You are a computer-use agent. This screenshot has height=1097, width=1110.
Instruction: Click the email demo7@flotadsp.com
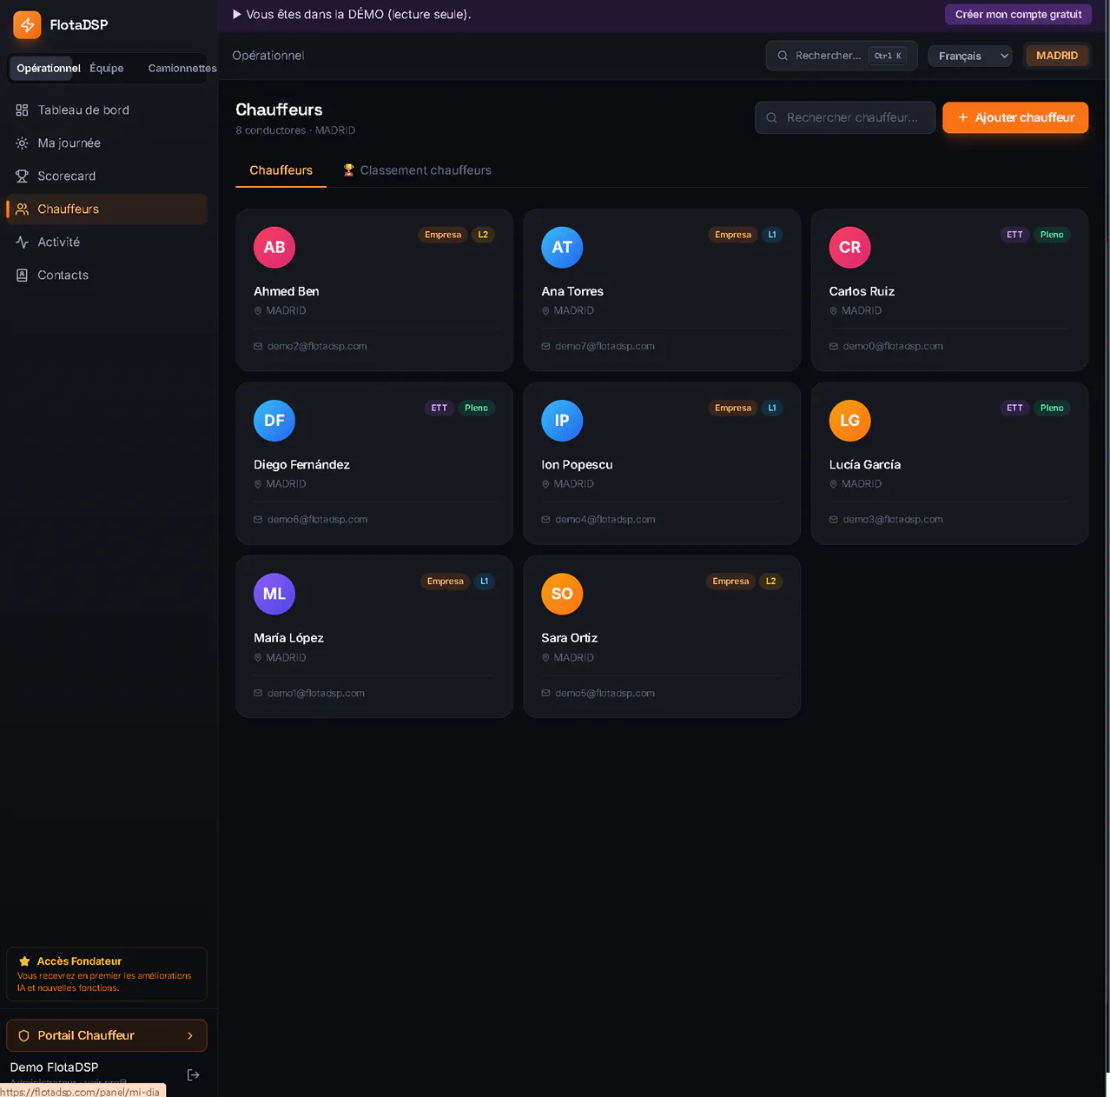coord(605,346)
